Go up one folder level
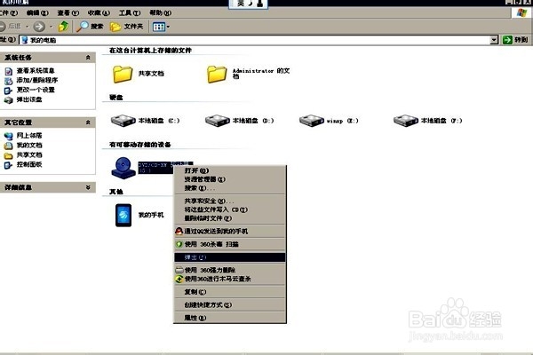Screen dimensions: 533x355 pyautogui.click(x=63, y=27)
